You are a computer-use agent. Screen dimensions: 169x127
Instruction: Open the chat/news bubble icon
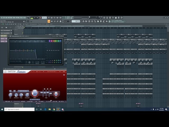pos(122,18)
